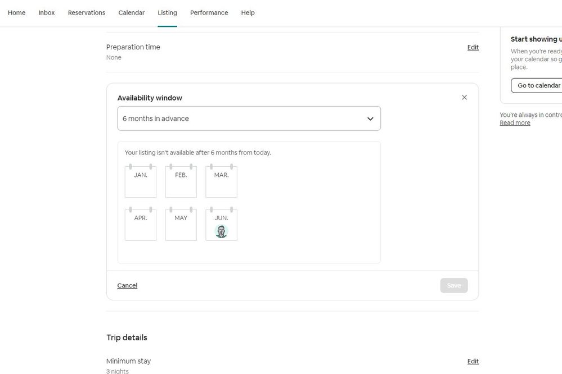The image size is (562, 374).
Task: Click the JAN. calendar page icon
Action: tap(141, 181)
